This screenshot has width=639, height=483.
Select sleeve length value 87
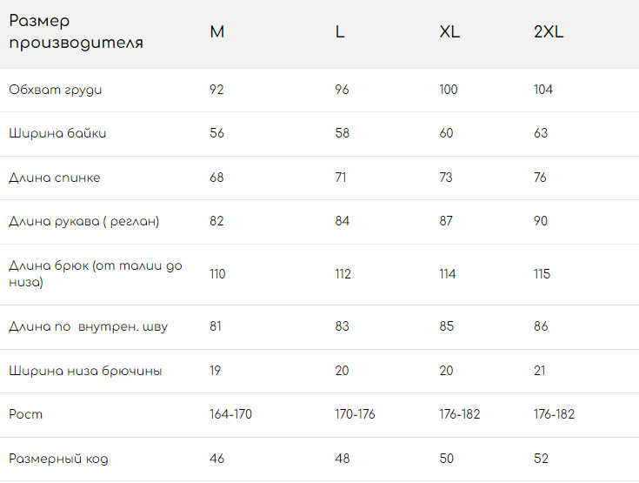coord(447,221)
